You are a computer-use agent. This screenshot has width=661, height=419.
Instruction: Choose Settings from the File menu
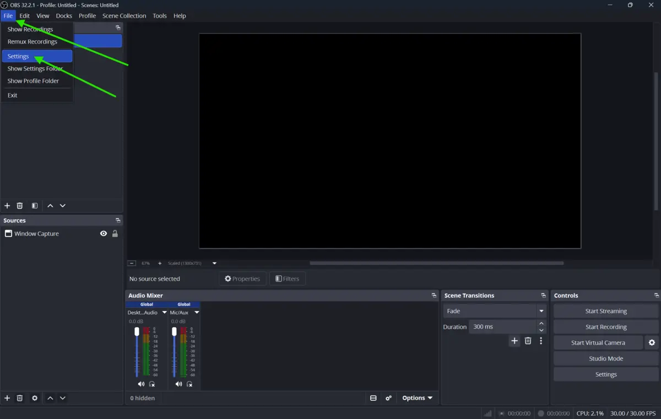(x=37, y=56)
